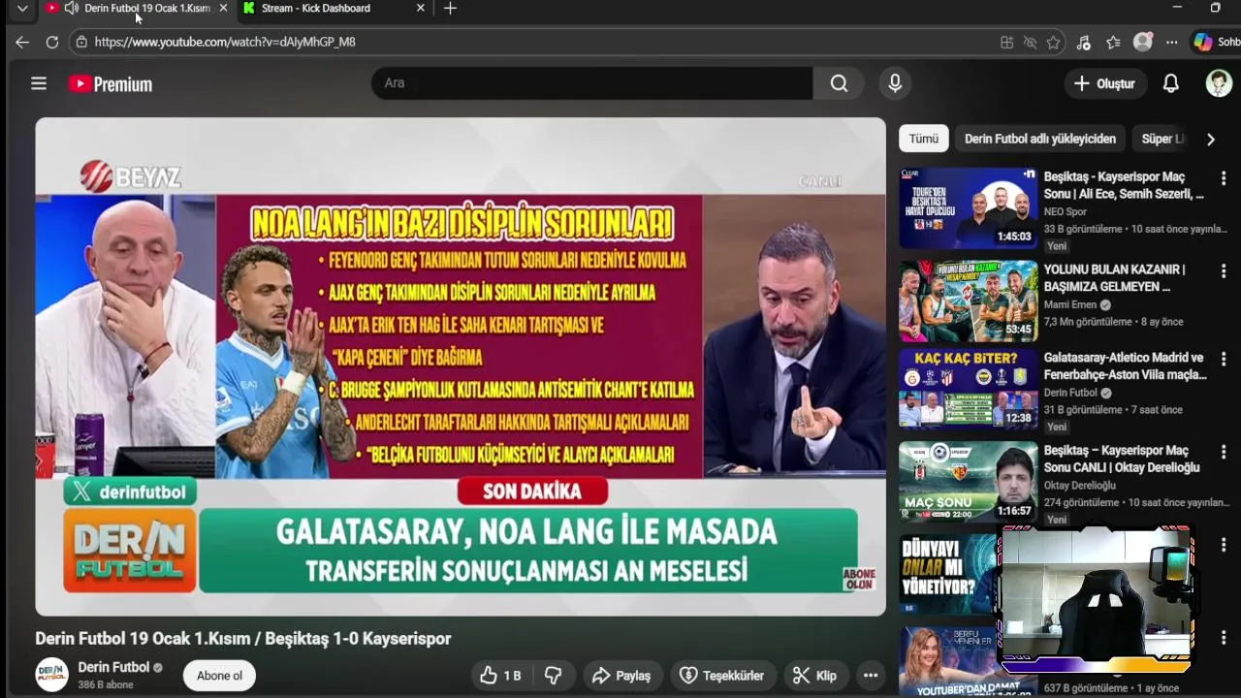Open the Edge favorites list icon
This screenshot has width=1241, height=698.
(x=1113, y=42)
